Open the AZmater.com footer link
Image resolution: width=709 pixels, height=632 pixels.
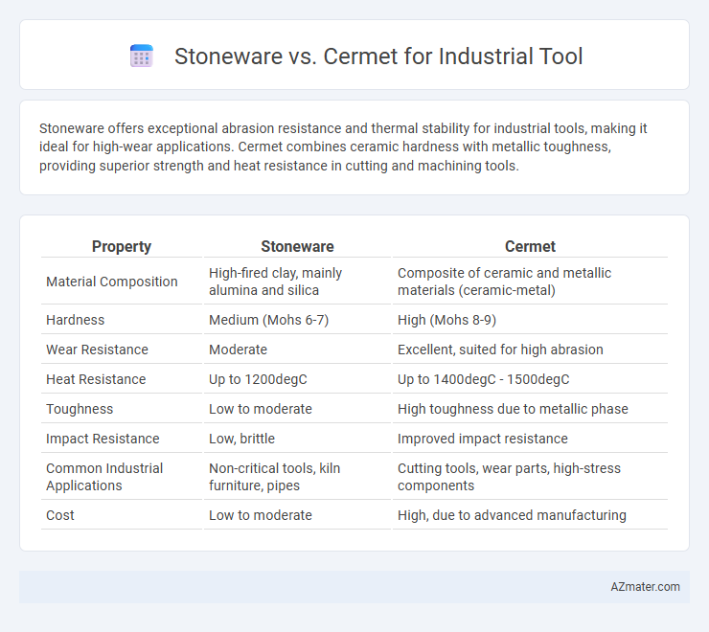click(645, 586)
